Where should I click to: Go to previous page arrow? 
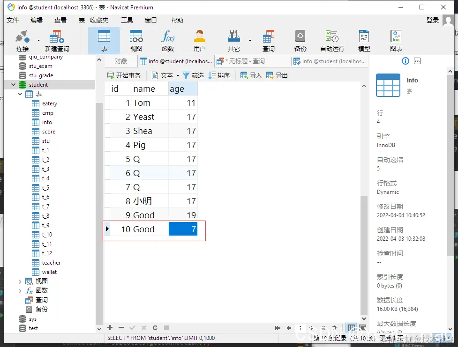289,328
